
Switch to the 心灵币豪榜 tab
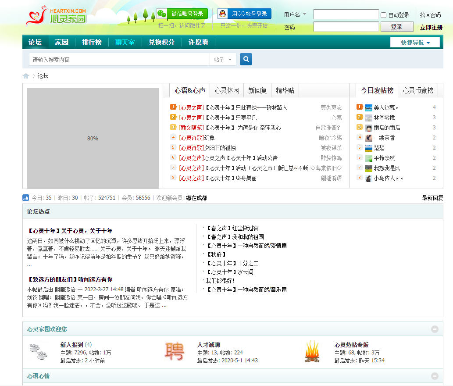pos(418,90)
